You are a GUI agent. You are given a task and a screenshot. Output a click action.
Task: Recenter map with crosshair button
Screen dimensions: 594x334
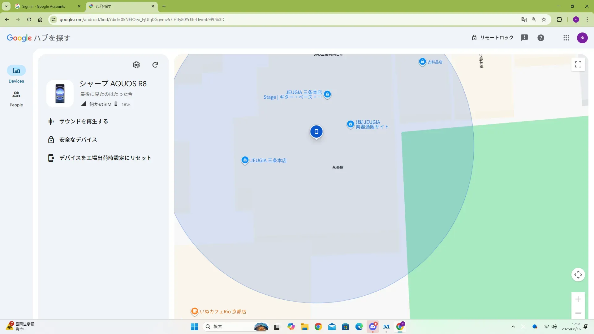tap(578, 275)
